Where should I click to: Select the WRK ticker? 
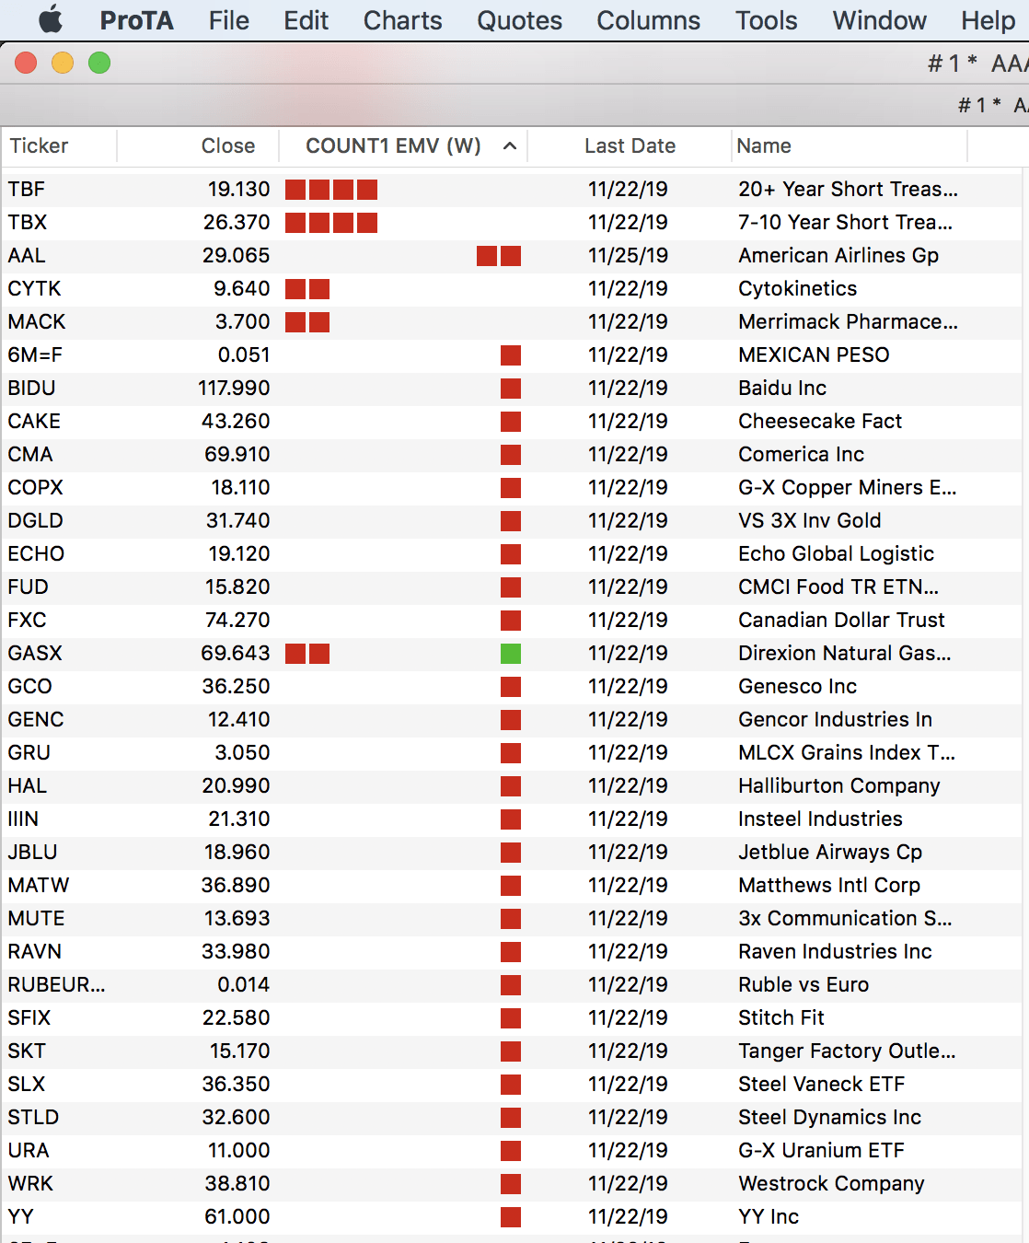(x=30, y=1184)
